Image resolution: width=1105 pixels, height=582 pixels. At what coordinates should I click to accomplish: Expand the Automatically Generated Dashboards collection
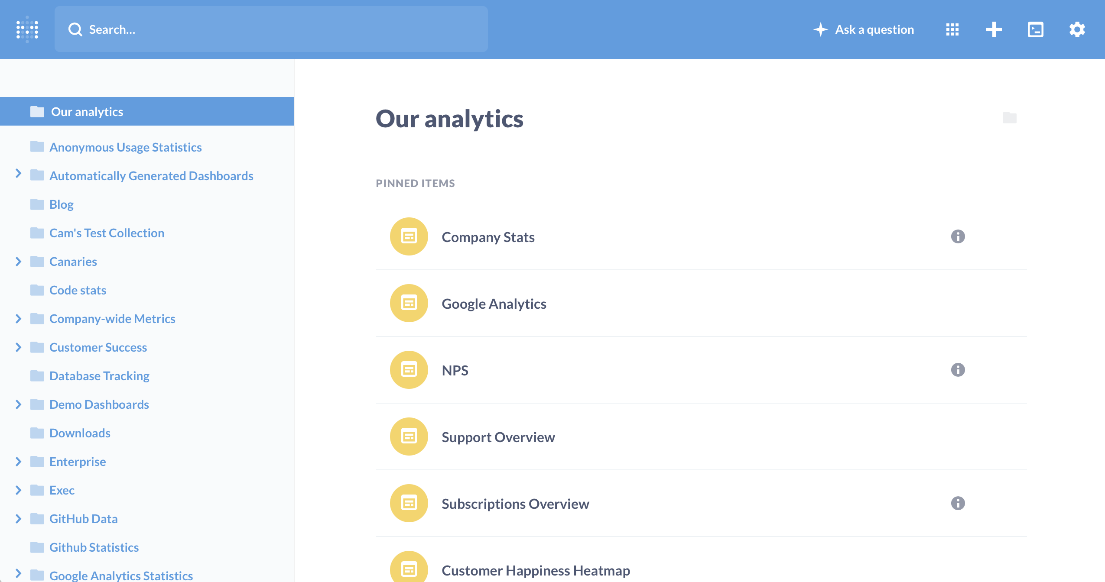pyautogui.click(x=18, y=174)
